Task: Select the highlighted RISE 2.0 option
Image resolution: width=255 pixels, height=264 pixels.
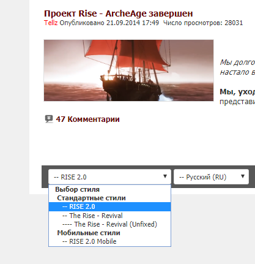Action: click(109, 206)
